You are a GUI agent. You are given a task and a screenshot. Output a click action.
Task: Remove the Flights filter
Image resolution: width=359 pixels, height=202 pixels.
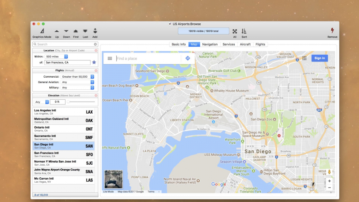pyautogui.click(x=96, y=70)
